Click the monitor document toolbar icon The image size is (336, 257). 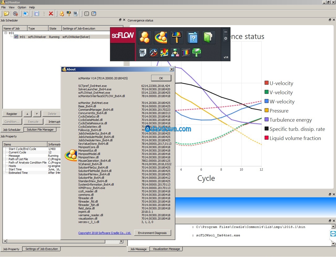click(x=76, y=14)
